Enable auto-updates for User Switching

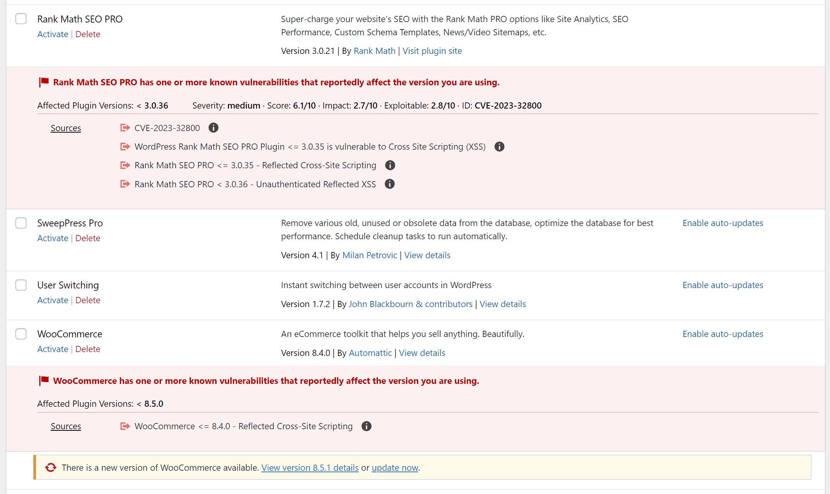[723, 285]
